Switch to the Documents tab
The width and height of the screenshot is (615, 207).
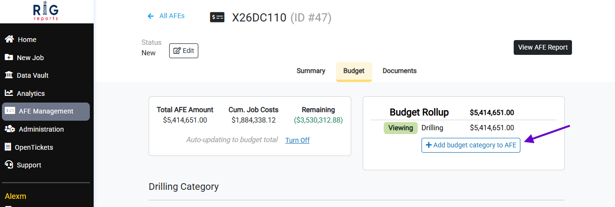coord(399,71)
